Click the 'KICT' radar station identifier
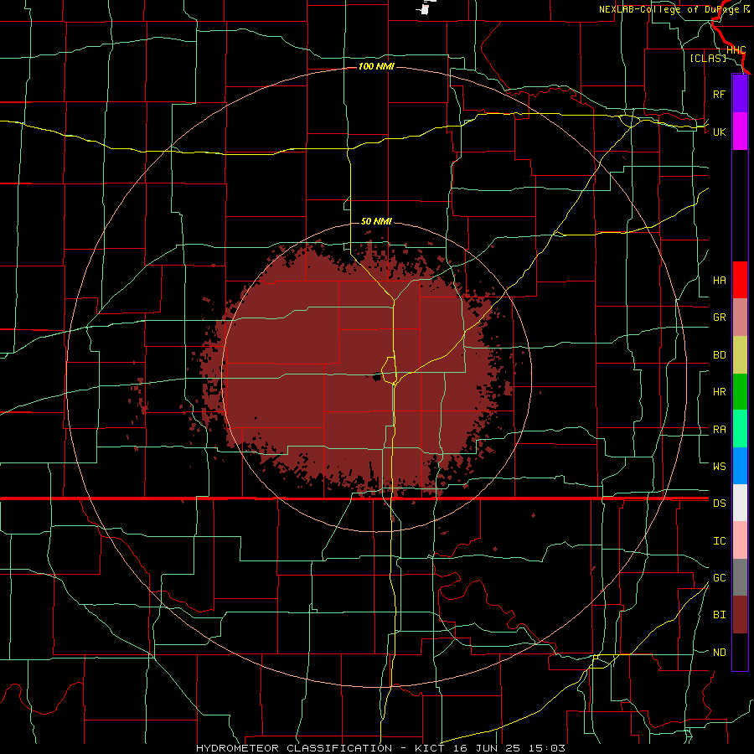This screenshot has height=754, width=754. coord(430,748)
